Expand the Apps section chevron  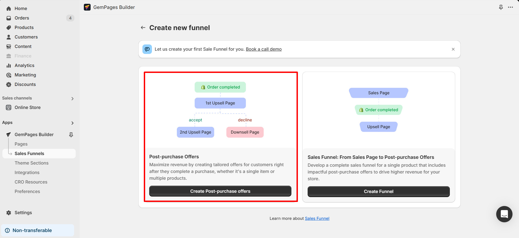(72, 123)
